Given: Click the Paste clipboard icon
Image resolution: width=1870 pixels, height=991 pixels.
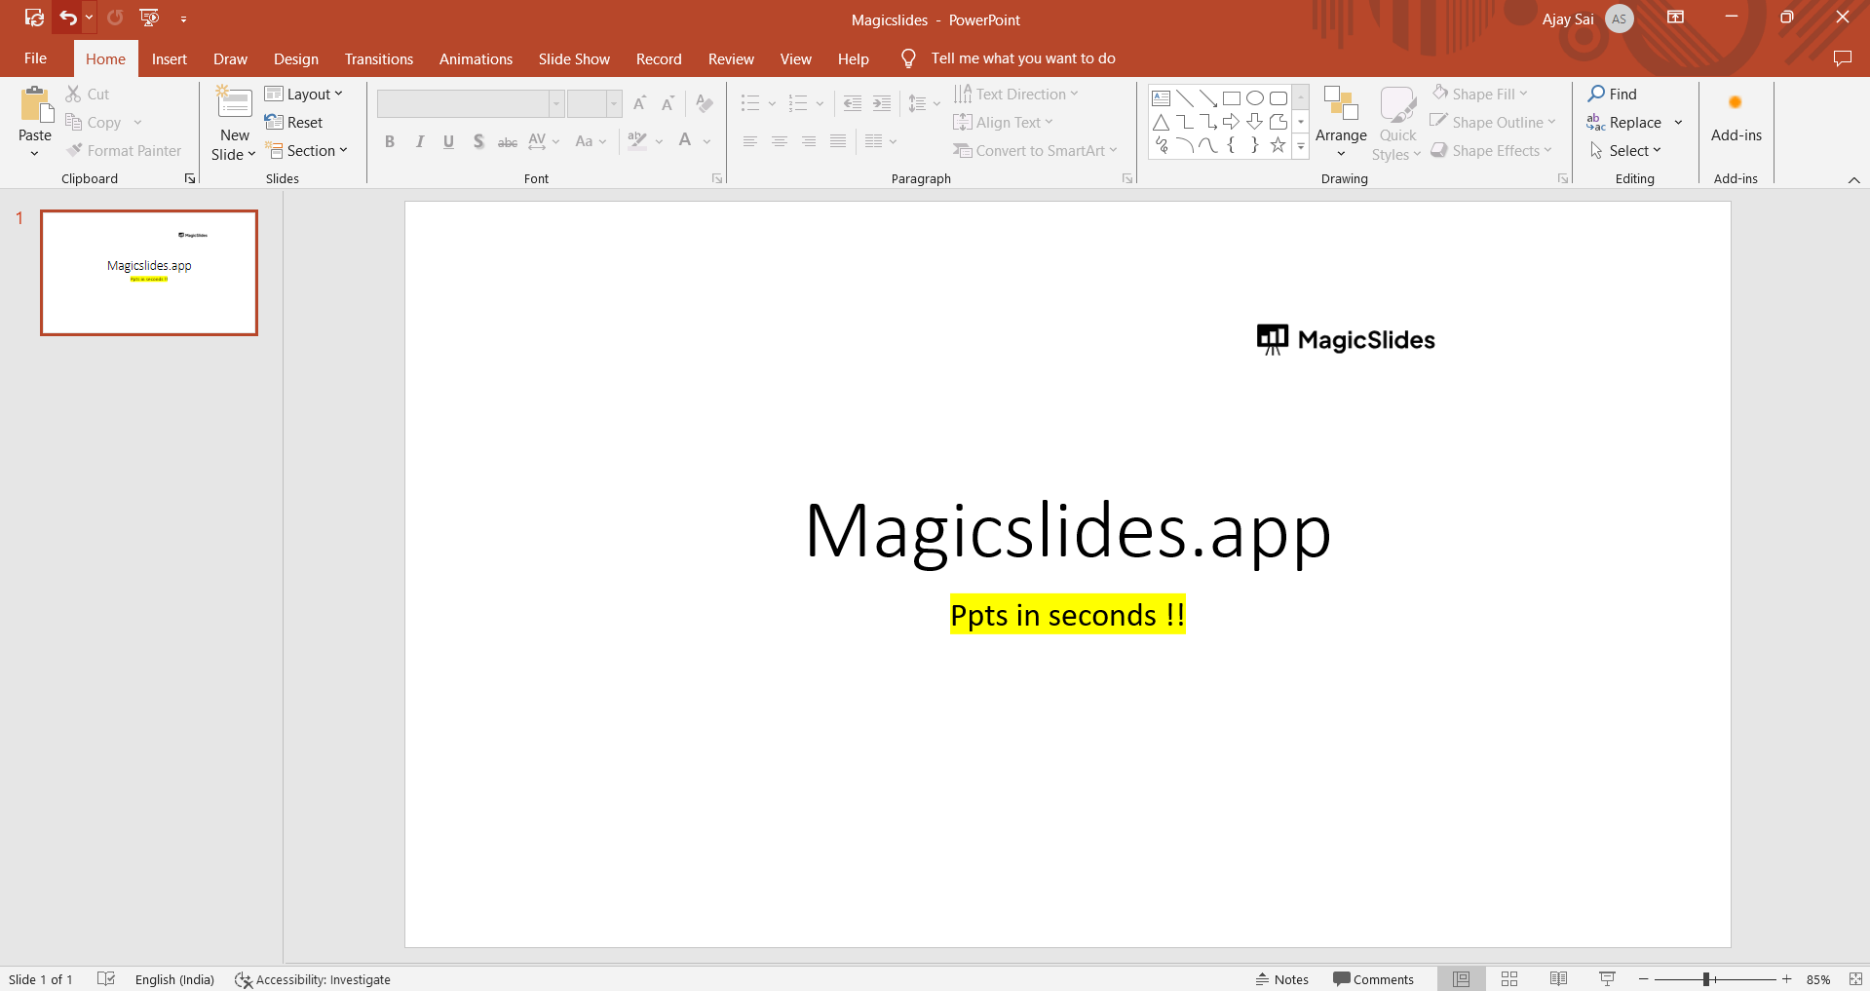Looking at the screenshot, I should pyautogui.click(x=35, y=104).
